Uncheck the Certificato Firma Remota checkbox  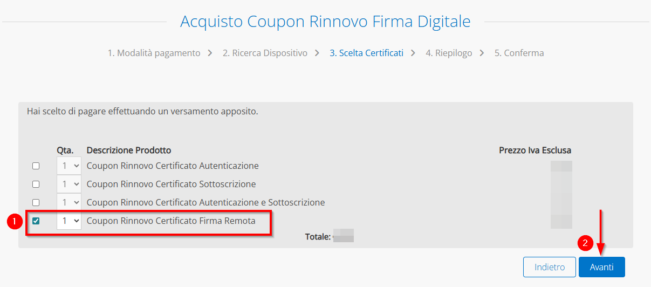[x=36, y=221]
